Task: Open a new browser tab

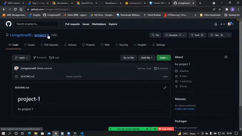Action: (x=200, y=3)
